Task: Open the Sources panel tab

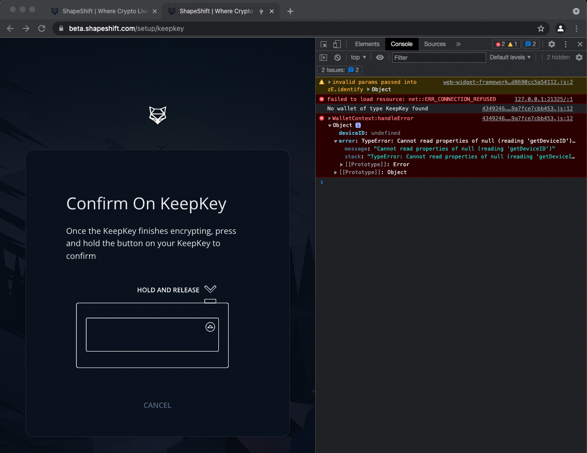Action: point(435,44)
